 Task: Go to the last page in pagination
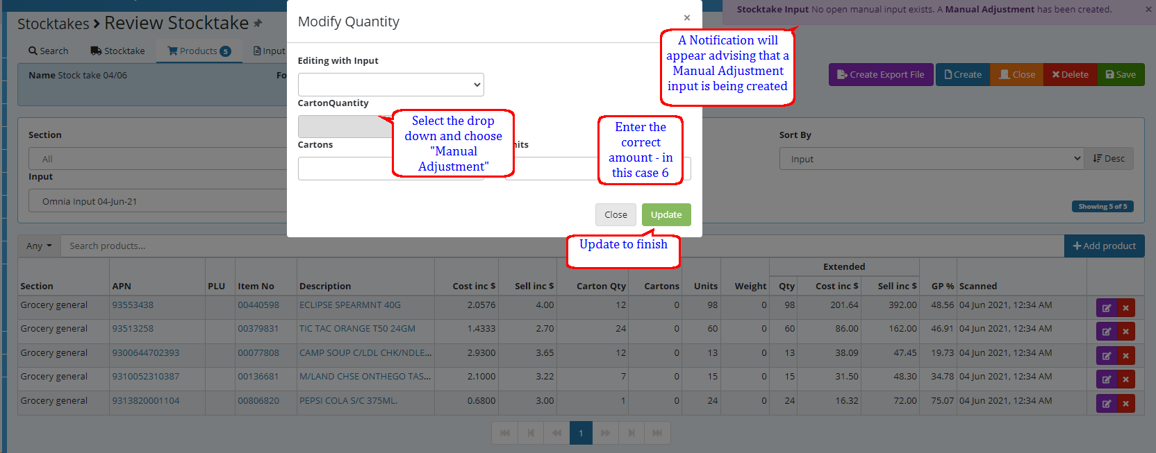[x=657, y=433]
